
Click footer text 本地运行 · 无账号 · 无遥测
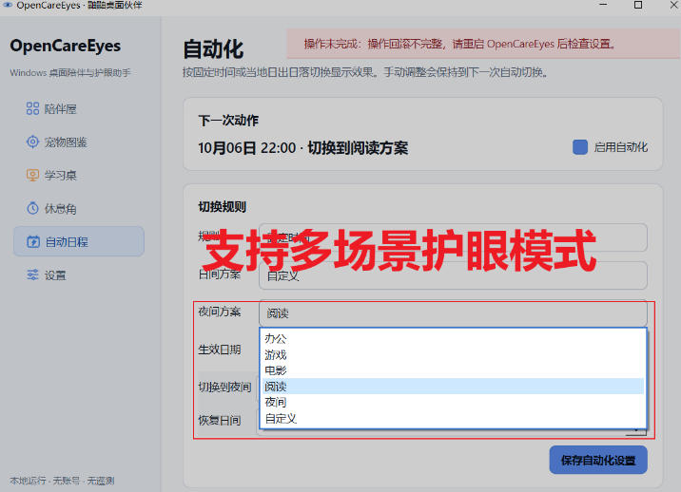point(62,481)
